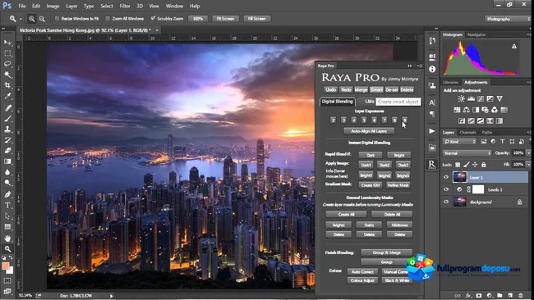Select the Pen tool
This screenshot has width=534, height=300.
pyautogui.click(x=7, y=194)
